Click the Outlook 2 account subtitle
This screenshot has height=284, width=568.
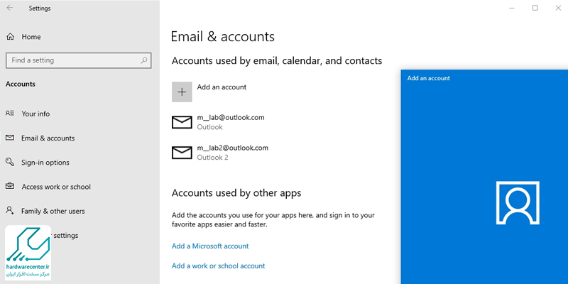[212, 158]
